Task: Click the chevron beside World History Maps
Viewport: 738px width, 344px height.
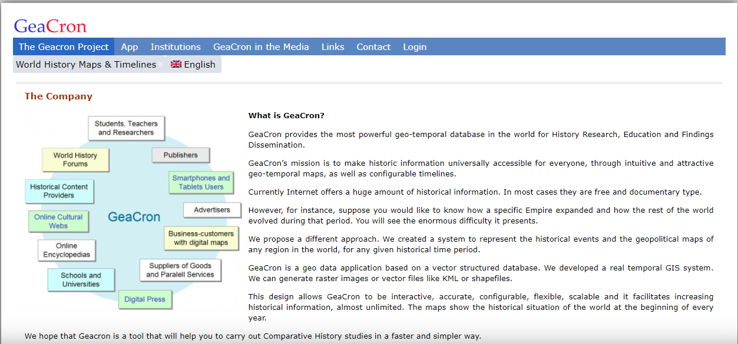Action: pos(160,65)
